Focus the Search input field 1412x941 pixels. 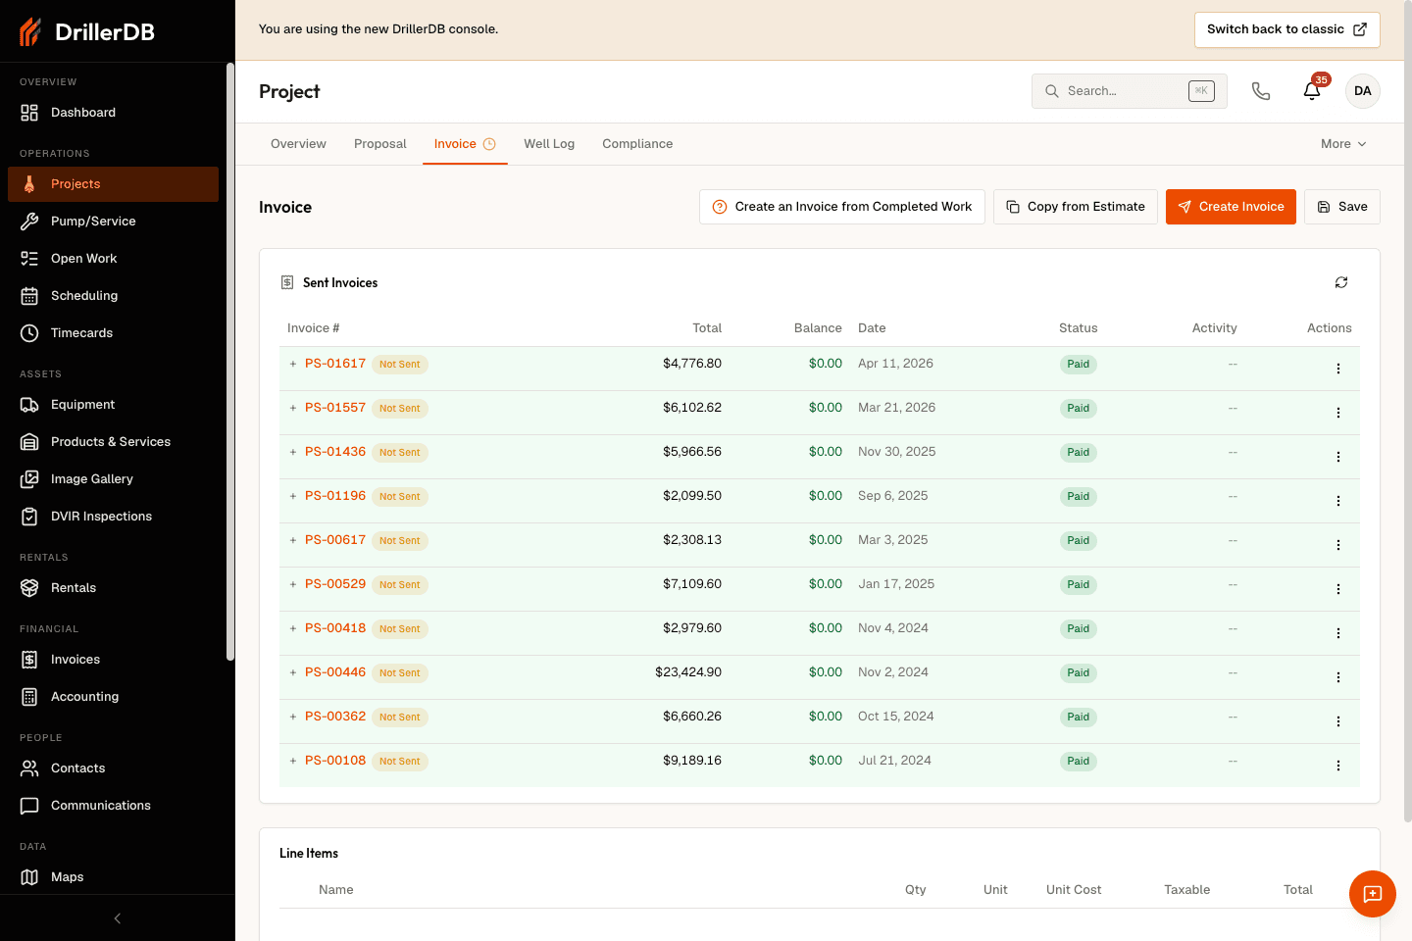click(1130, 91)
